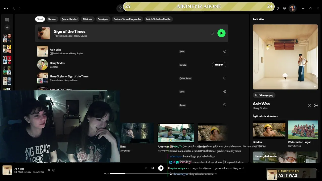Show the friend activity panel
322x181 pixels.
284,8
